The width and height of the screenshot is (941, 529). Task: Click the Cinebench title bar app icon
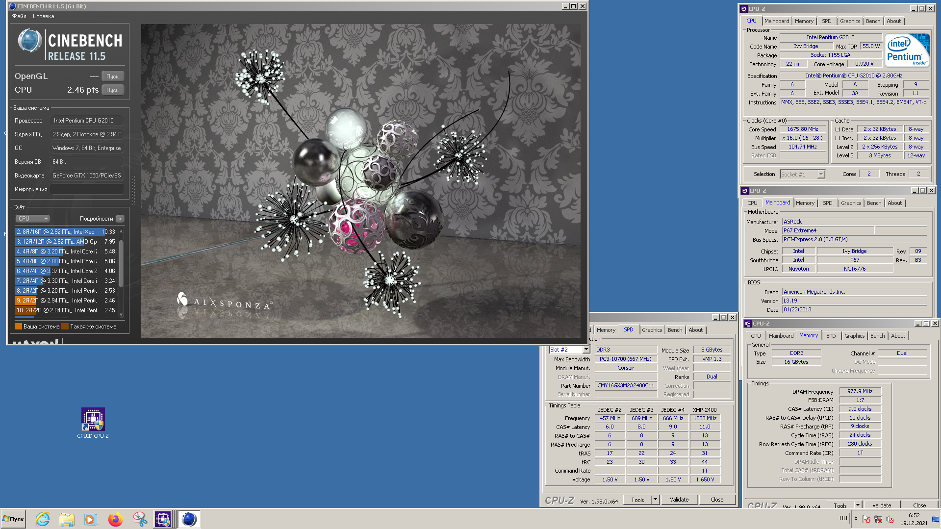(13, 6)
